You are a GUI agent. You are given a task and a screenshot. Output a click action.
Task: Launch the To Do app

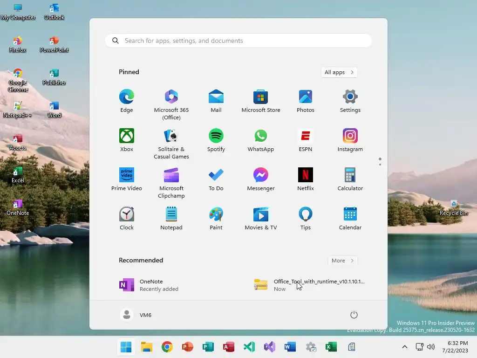point(216,179)
